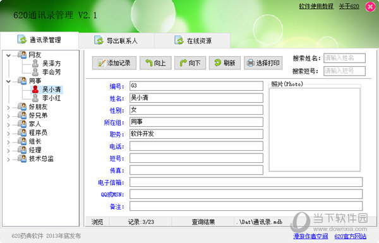
Task: Switch to the 通讯录管理 tab
Action: tap(39, 40)
